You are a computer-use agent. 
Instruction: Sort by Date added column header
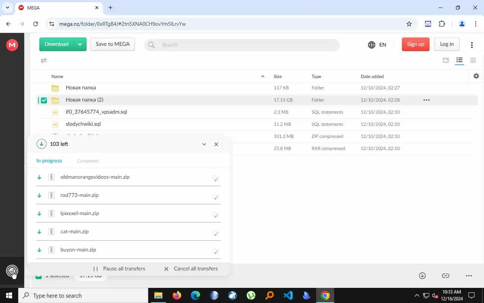point(372,77)
